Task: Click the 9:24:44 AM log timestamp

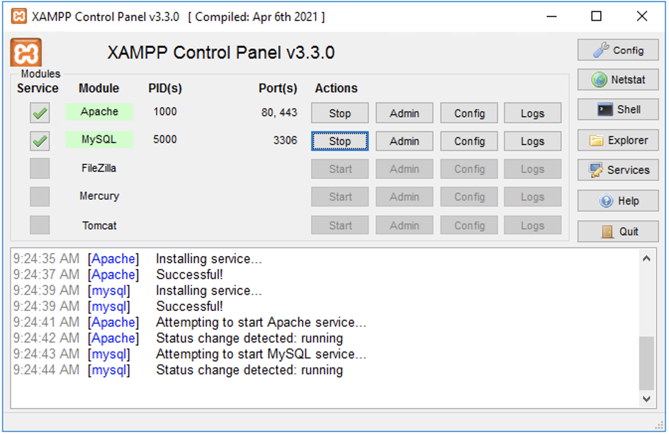Action: tap(46, 370)
